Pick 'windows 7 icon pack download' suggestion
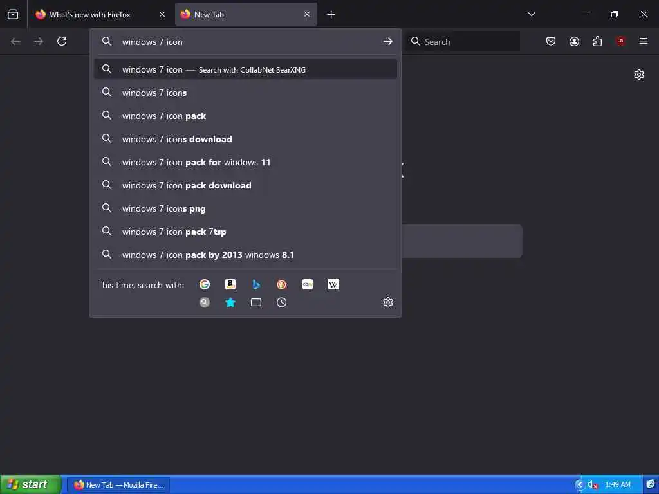 [x=245, y=185]
